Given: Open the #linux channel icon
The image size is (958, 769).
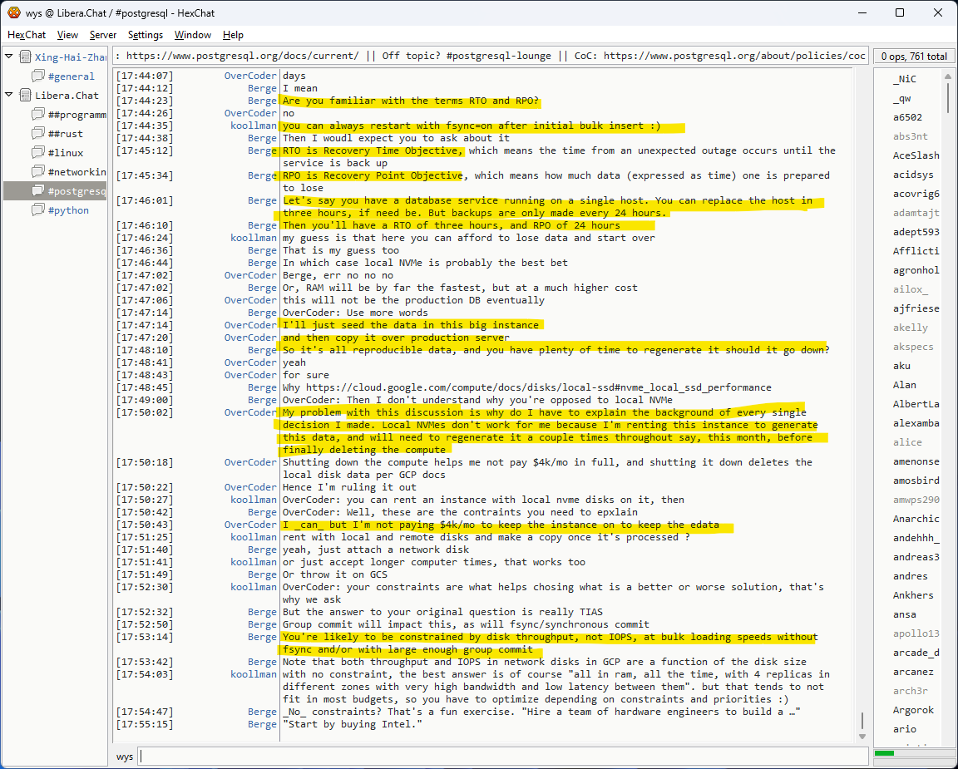Looking at the screenshot, I should click(38, 153).
